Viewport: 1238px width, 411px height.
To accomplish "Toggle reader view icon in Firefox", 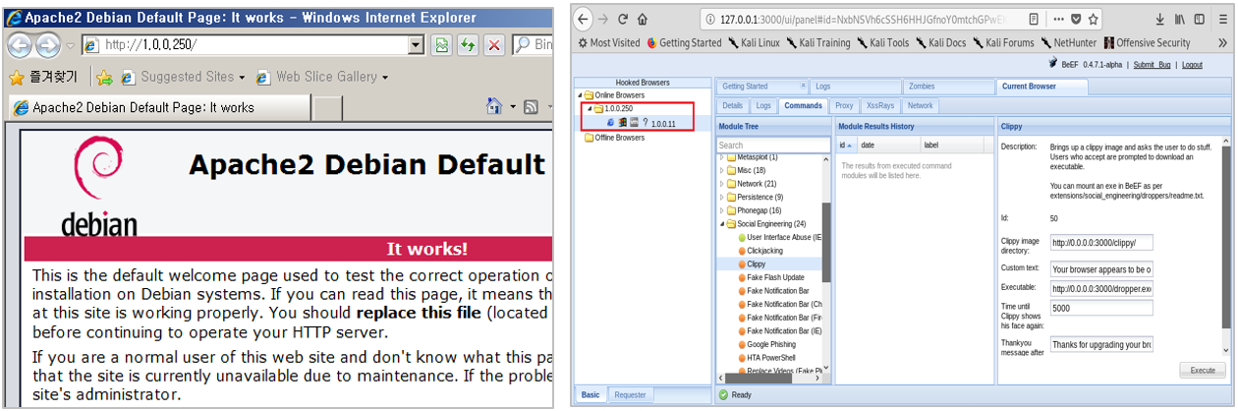I will [1034, 19].
